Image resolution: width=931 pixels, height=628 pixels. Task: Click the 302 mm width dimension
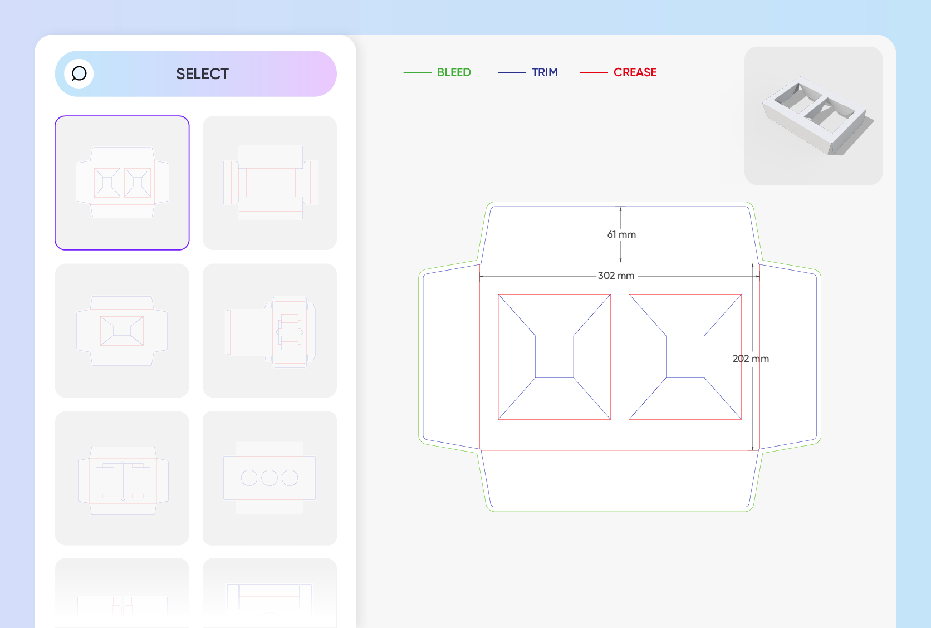[616, 276]
